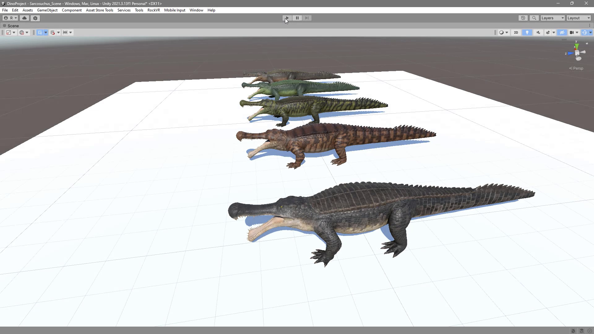Expand the scene effects dropdown arrow
This screenshot has width=594, height=334.
pos(554,32)
